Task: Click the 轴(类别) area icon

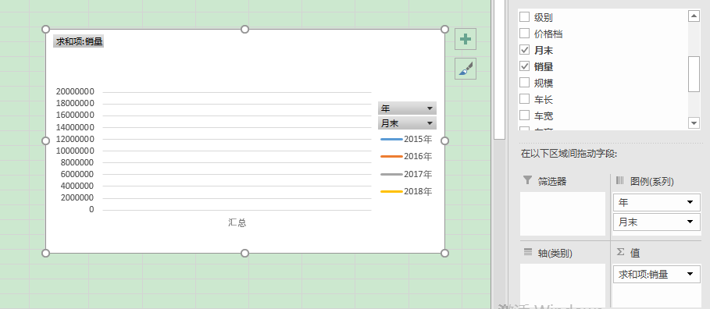Action: (x=527, y=252)
